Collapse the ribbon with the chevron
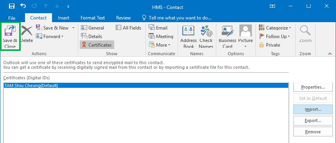The width and height of the screenshot is (336, 143). (x=330, y=54)
